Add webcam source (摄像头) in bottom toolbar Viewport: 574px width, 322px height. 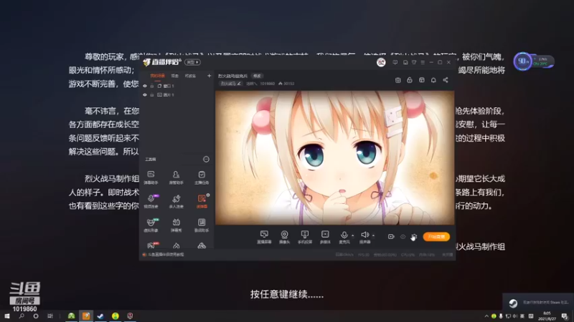pos(284,237)
